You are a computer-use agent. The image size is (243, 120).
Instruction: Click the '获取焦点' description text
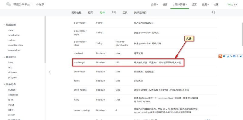[x=139, y=81]
